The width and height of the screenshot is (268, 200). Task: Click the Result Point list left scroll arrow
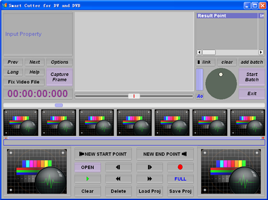click(199, 53)
